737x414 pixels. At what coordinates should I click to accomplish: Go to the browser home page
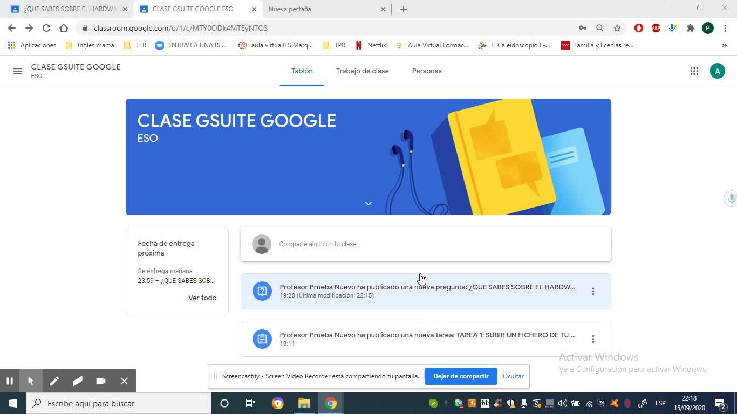(x=64, y=28)
